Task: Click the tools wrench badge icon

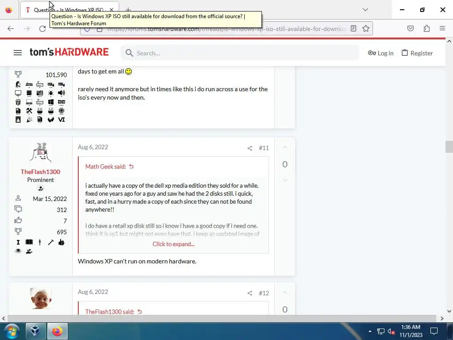Action: tap(29, 111)
